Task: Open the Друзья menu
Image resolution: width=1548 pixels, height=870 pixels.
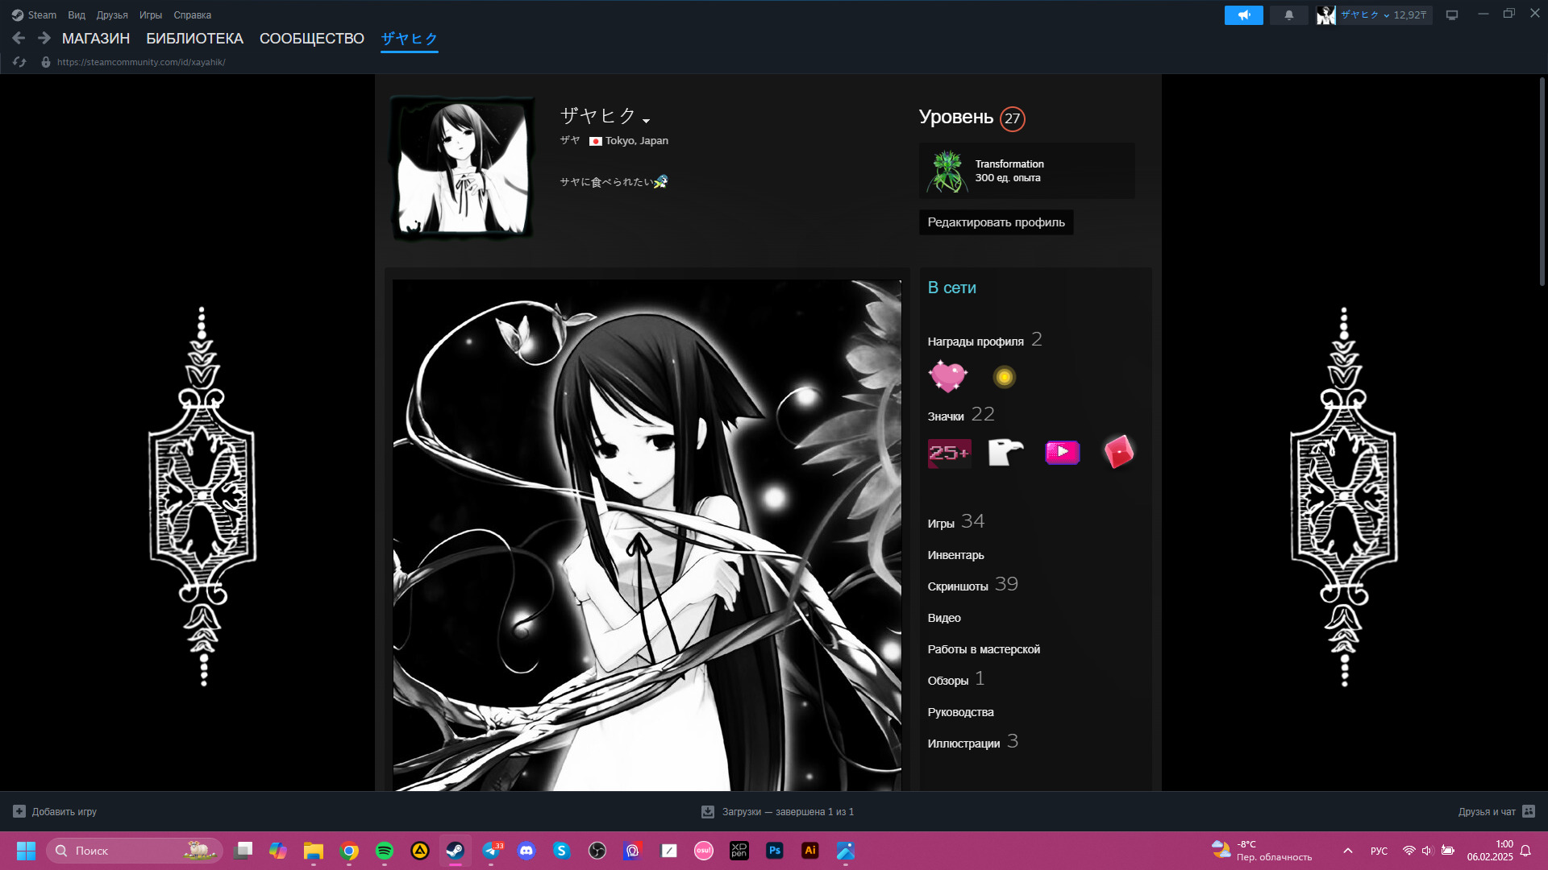Action: click(x=112, y=15)
